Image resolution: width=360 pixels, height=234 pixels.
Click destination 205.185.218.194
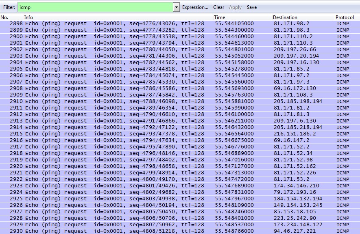pyautogui.click(x=298, y=127)
